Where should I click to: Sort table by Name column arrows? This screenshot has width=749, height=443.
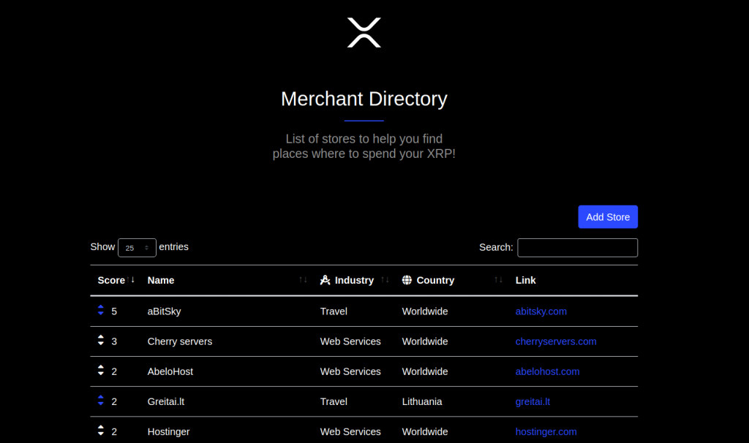[x=303, y=280]
